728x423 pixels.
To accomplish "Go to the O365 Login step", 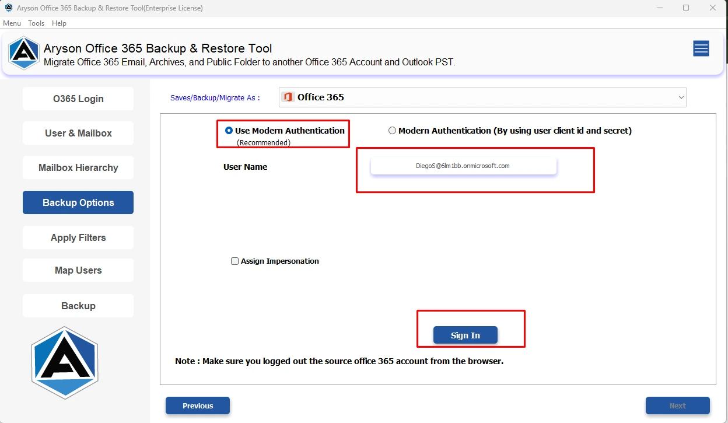I will 78,99.
